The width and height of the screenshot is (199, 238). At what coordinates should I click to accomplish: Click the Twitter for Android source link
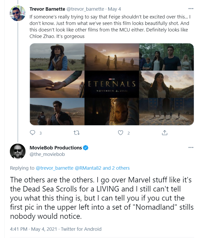pyautogui.click(x=81, y=229)
